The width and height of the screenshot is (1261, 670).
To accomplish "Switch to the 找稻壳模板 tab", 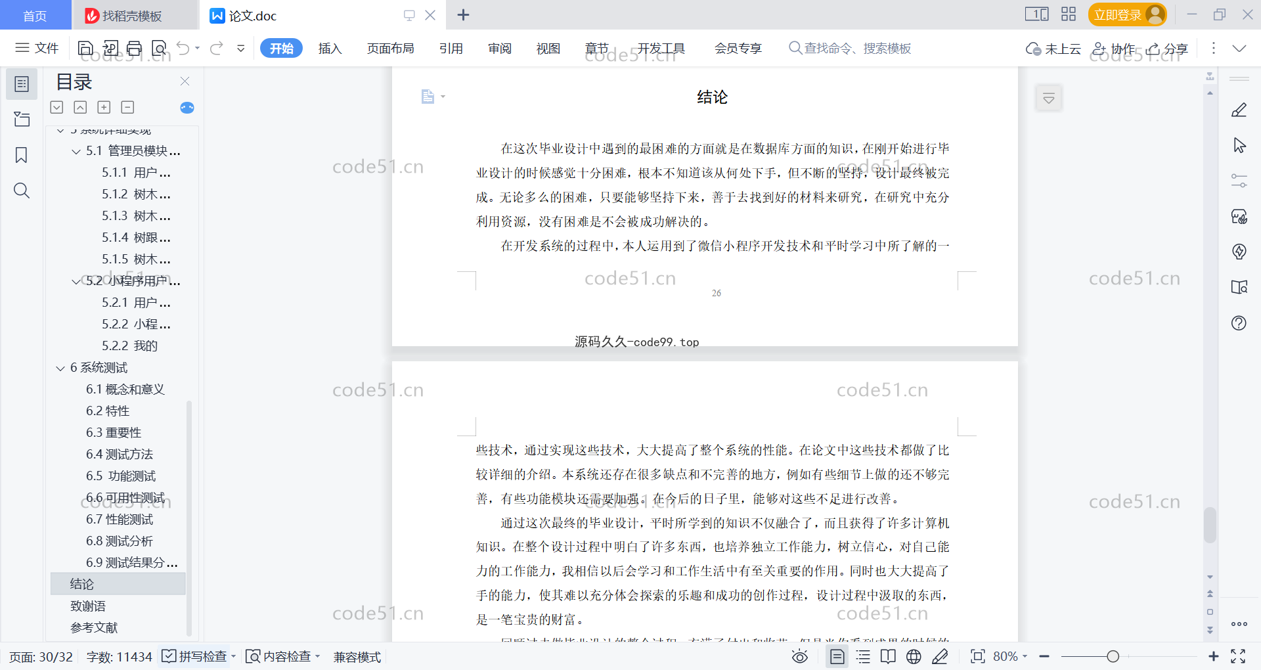I will click(135, 15).
